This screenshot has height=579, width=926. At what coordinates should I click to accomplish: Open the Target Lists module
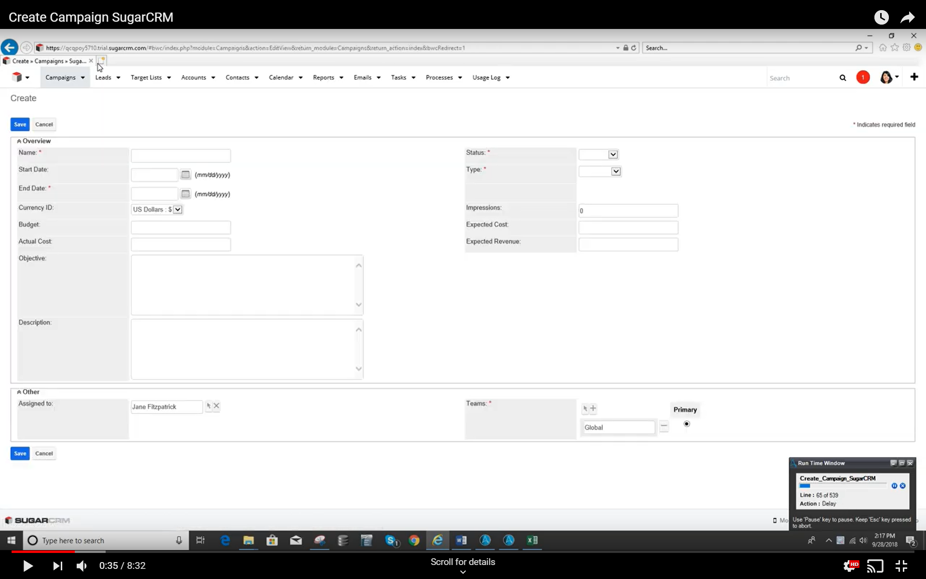(146, 77)
